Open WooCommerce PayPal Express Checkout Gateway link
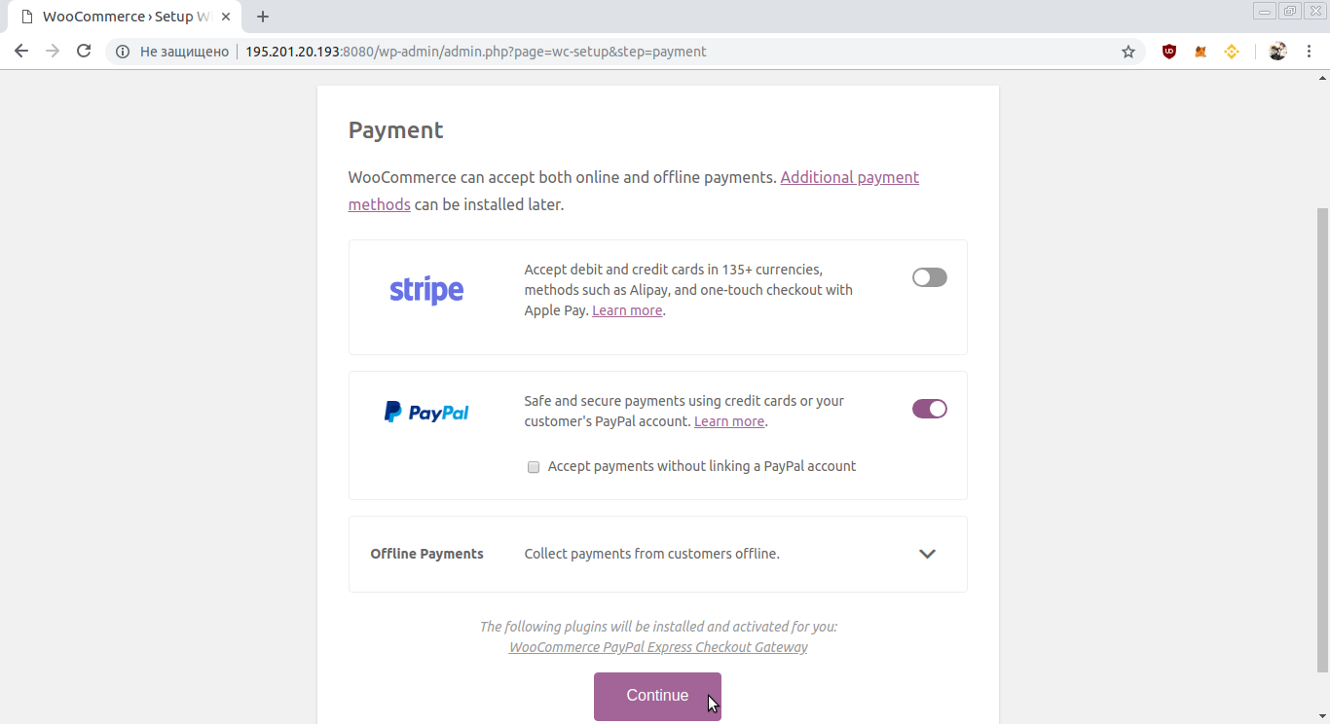 click(x=658, y=647)
